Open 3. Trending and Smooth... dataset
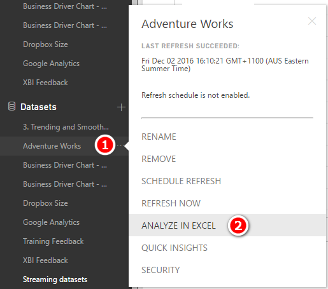Screen dimensions: 328x289 pos(66,127)
